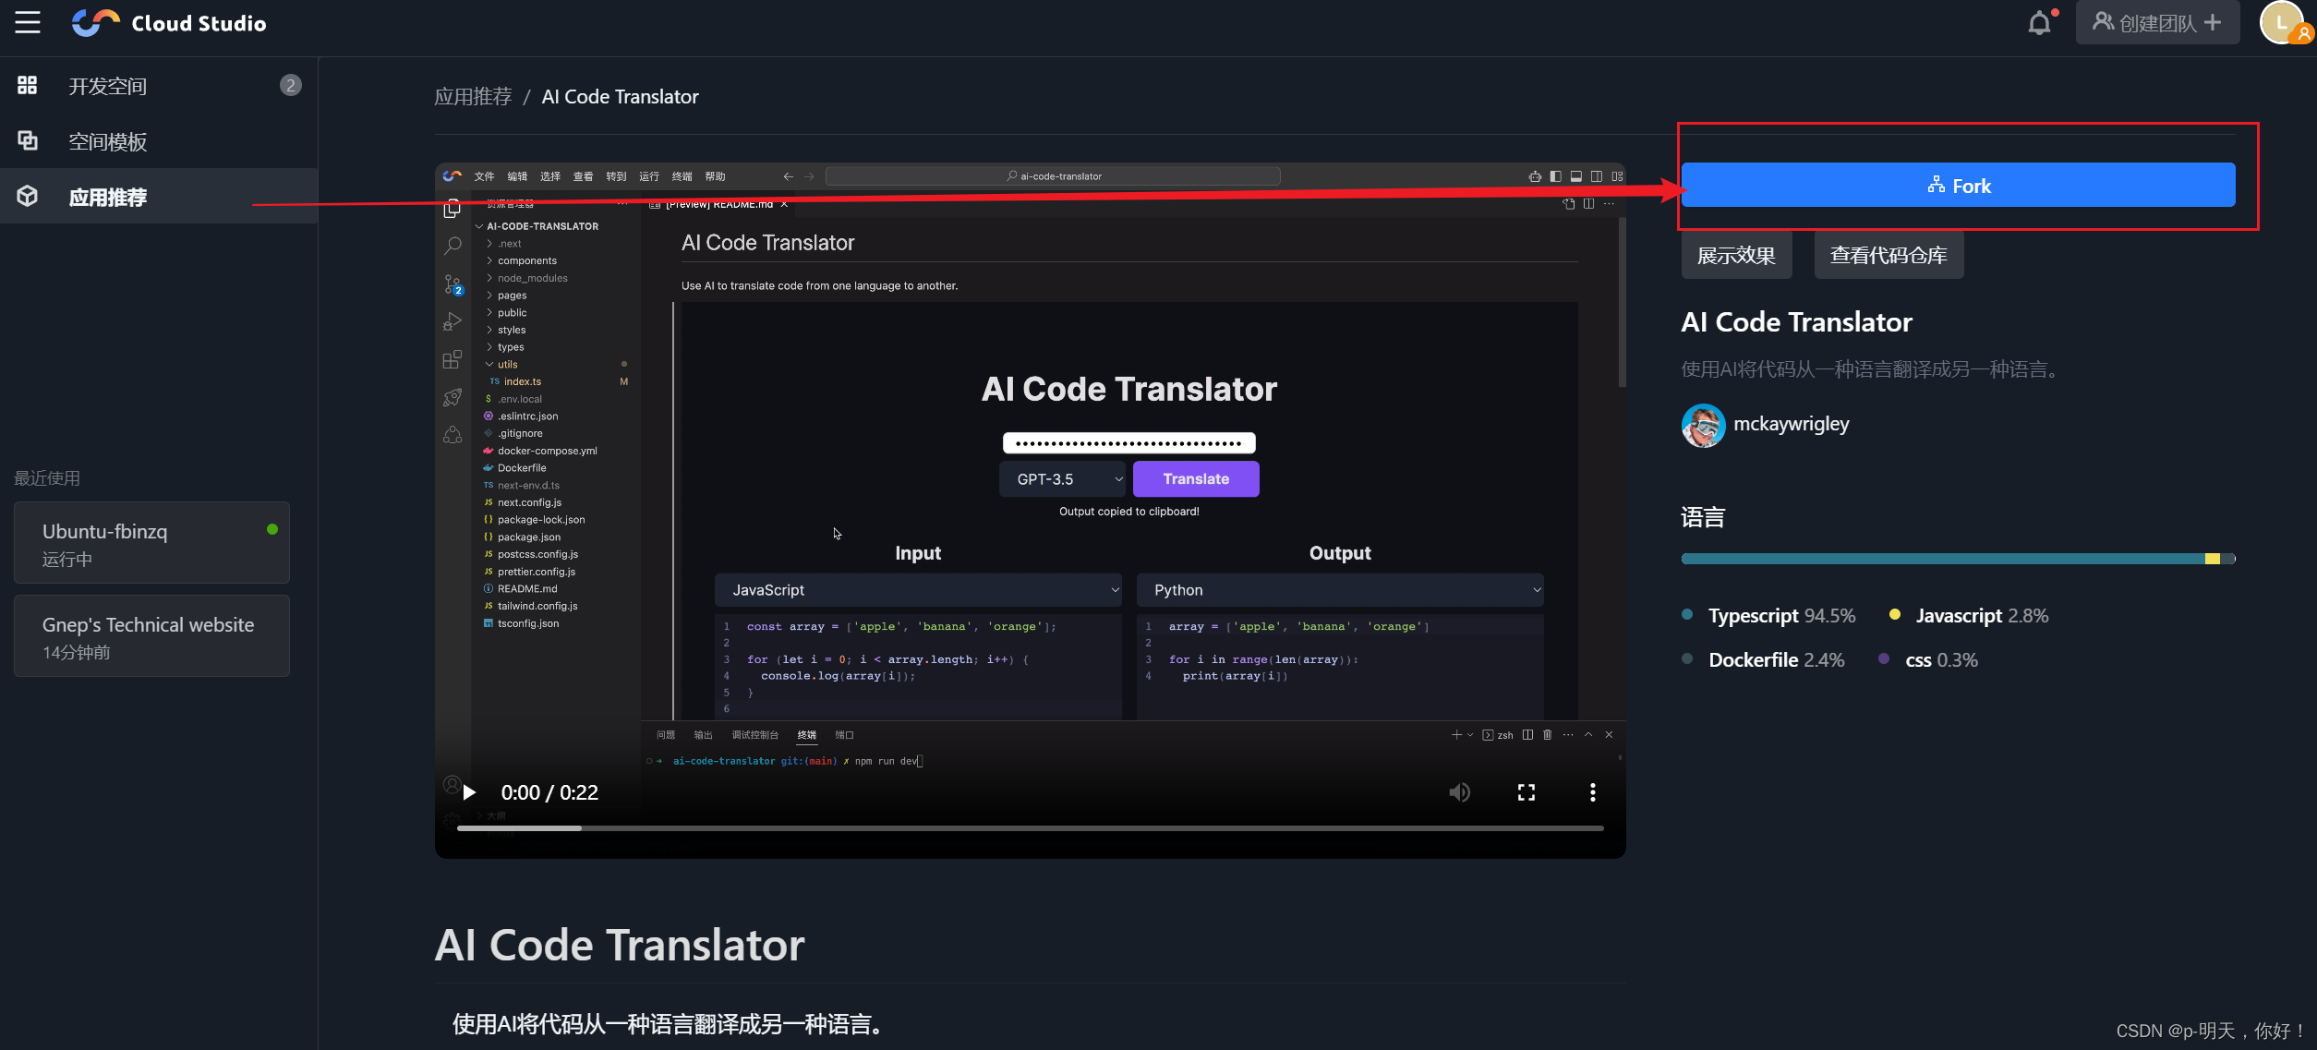Toggle video mute button
2317x1050 pixels.
click(1458, 793)
